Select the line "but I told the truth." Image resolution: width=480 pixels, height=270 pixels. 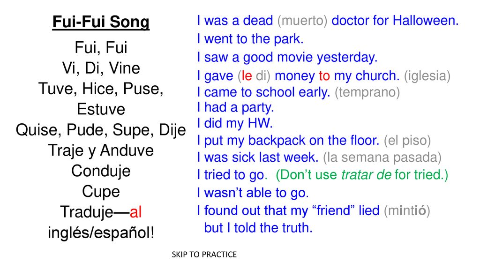coord(258,228)
